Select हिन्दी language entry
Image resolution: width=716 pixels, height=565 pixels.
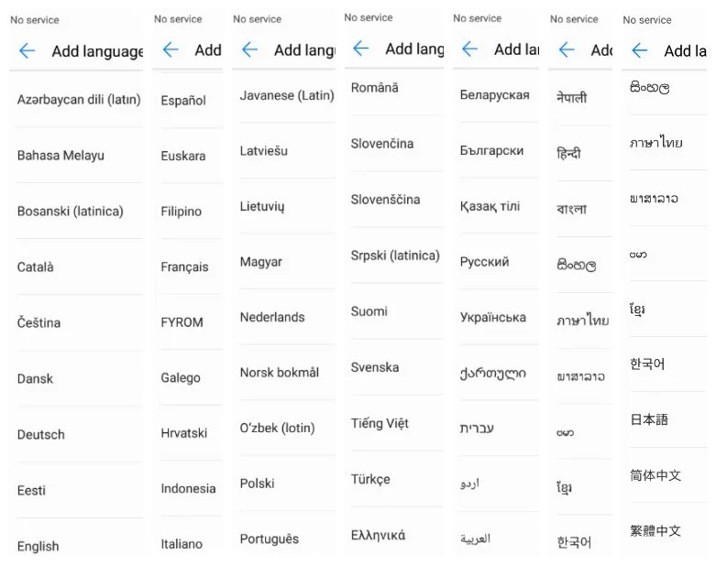coord(568,153)
